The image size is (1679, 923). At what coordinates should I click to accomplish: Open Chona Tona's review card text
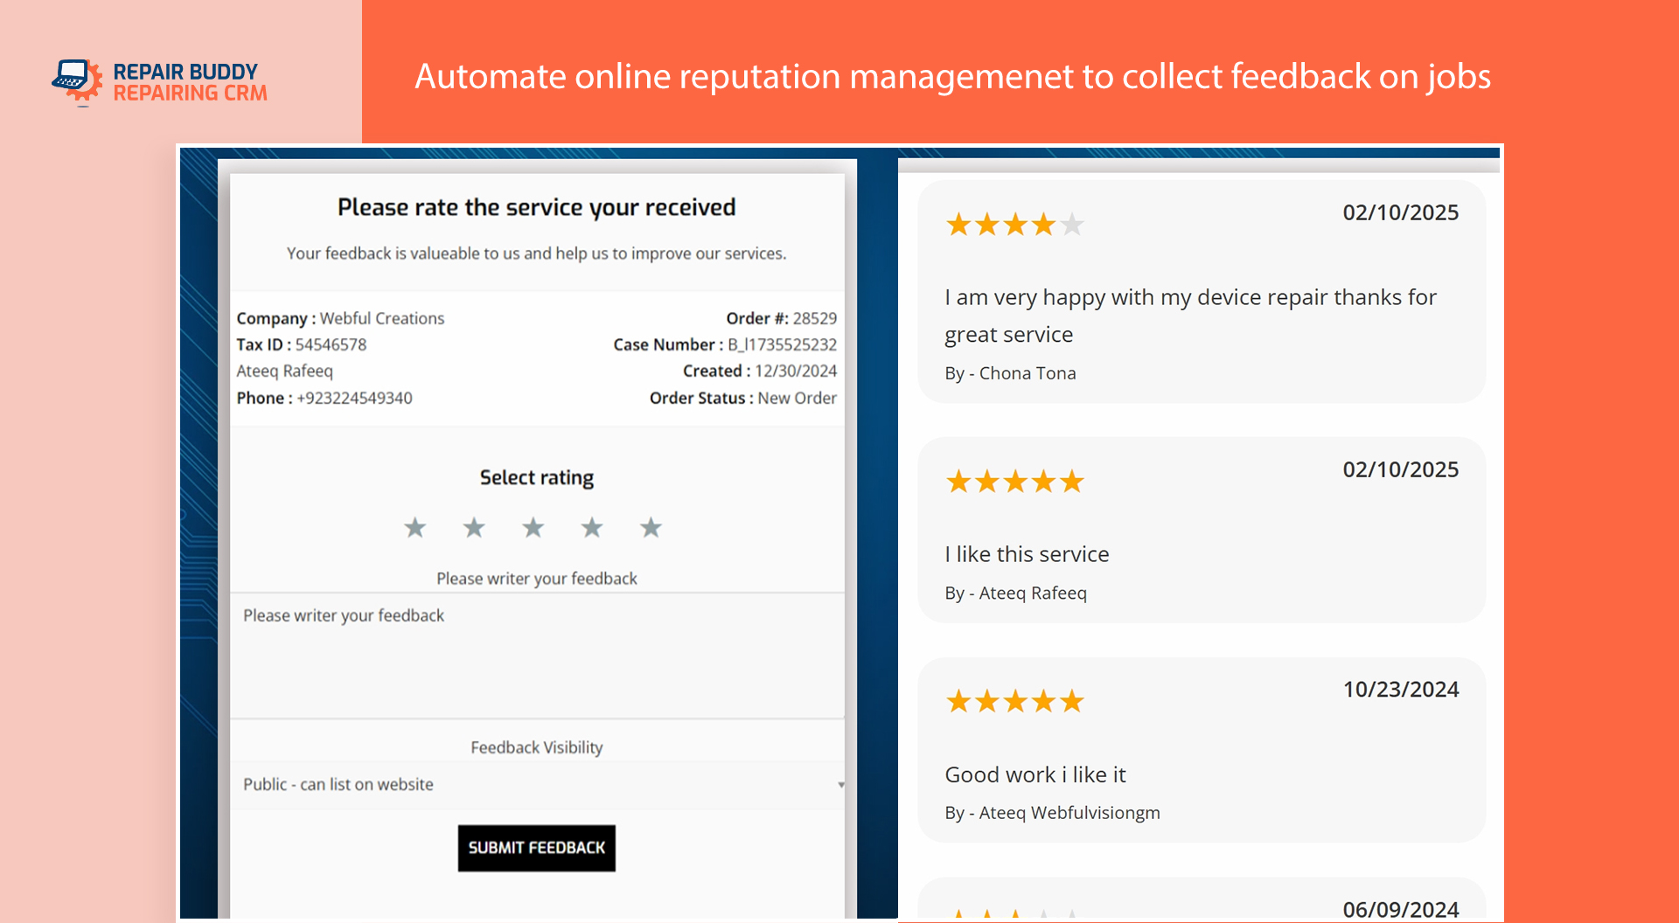pos(1189,316)
